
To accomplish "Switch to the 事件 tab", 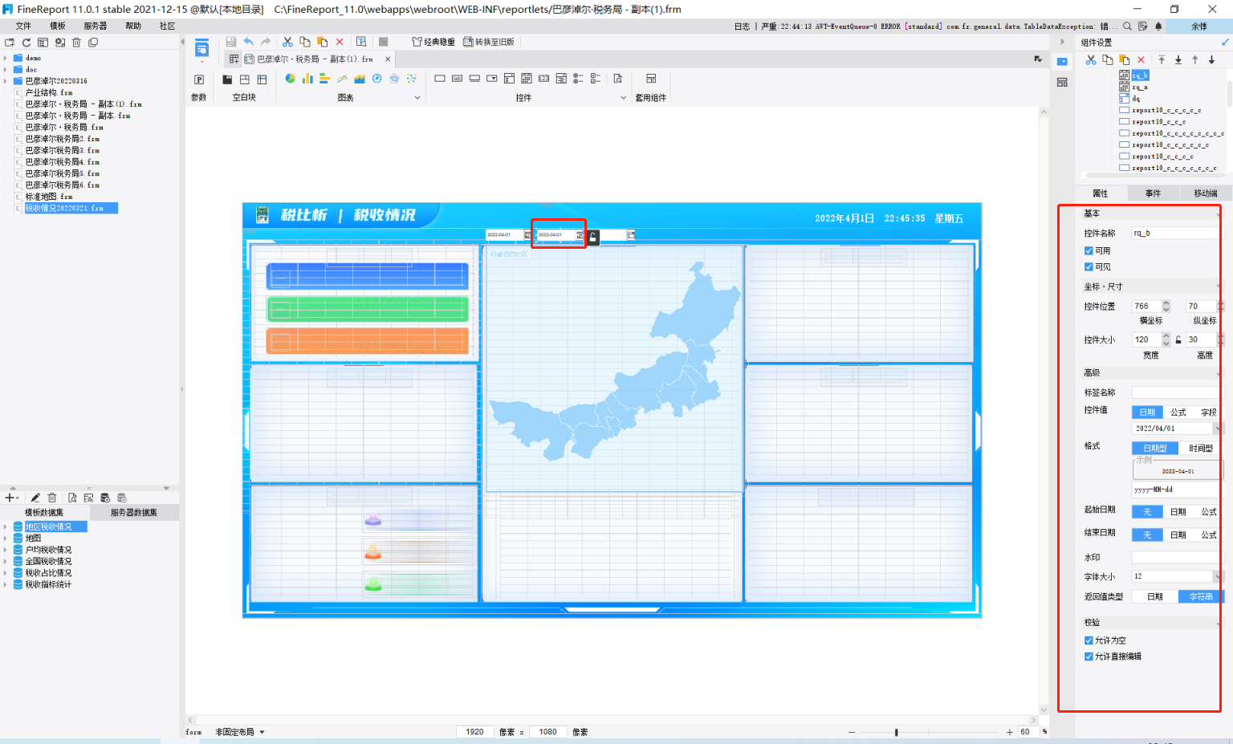I will 1154,193.
